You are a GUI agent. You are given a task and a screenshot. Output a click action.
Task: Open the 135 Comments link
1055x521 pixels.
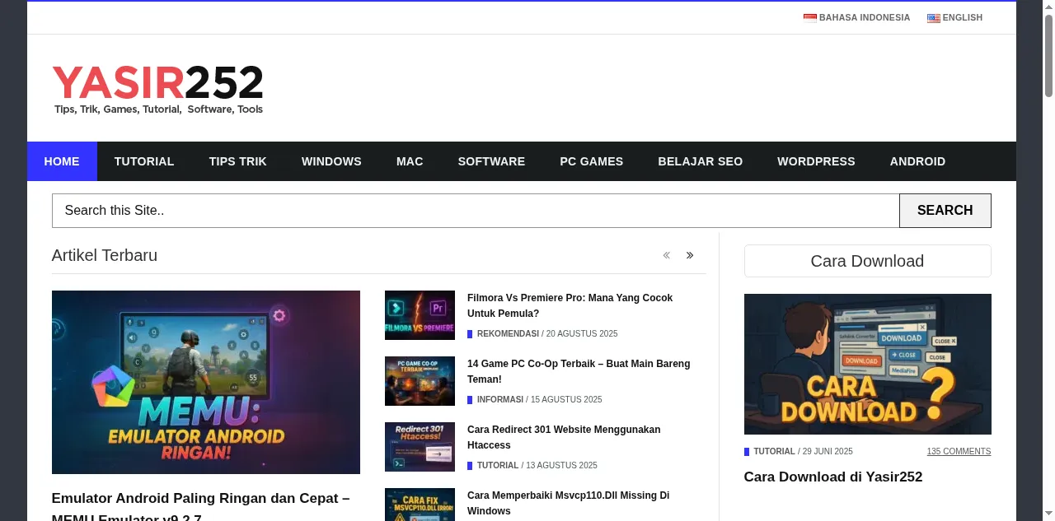coord(959,451)
